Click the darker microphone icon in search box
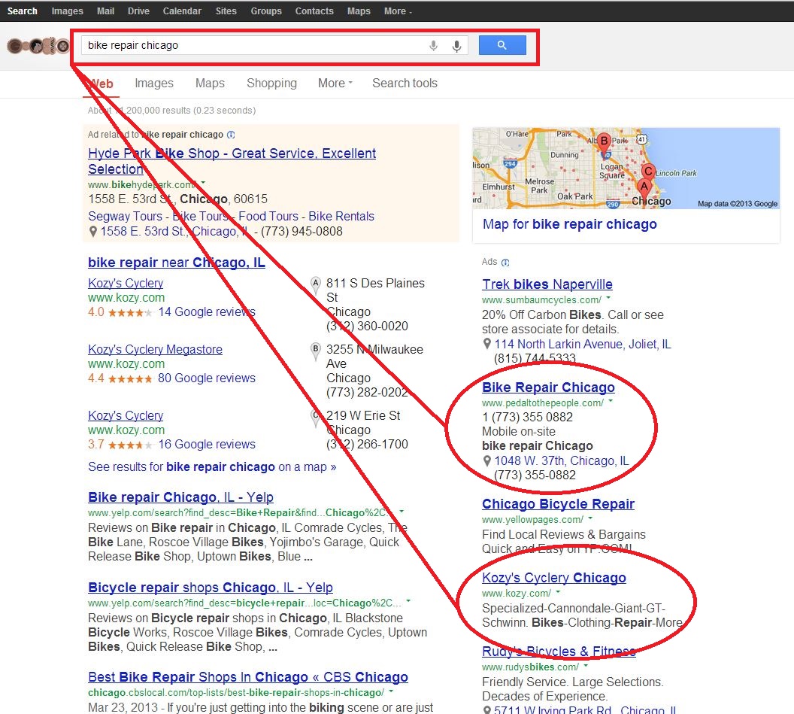 [x=456, y=46]
